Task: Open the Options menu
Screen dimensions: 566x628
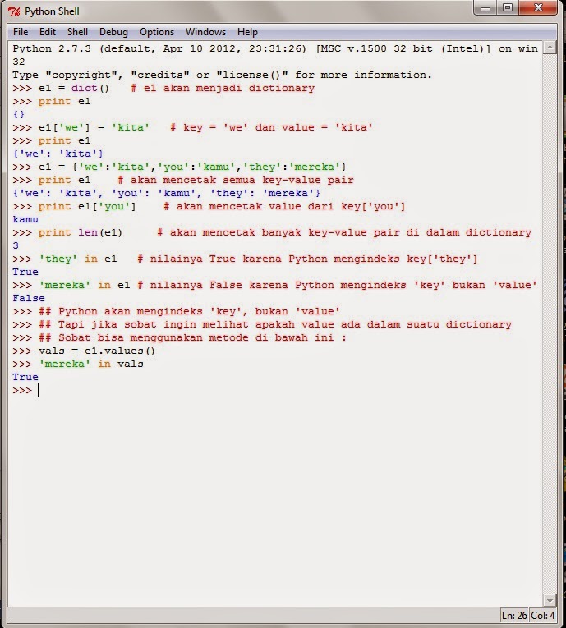Action: point(157,32)
